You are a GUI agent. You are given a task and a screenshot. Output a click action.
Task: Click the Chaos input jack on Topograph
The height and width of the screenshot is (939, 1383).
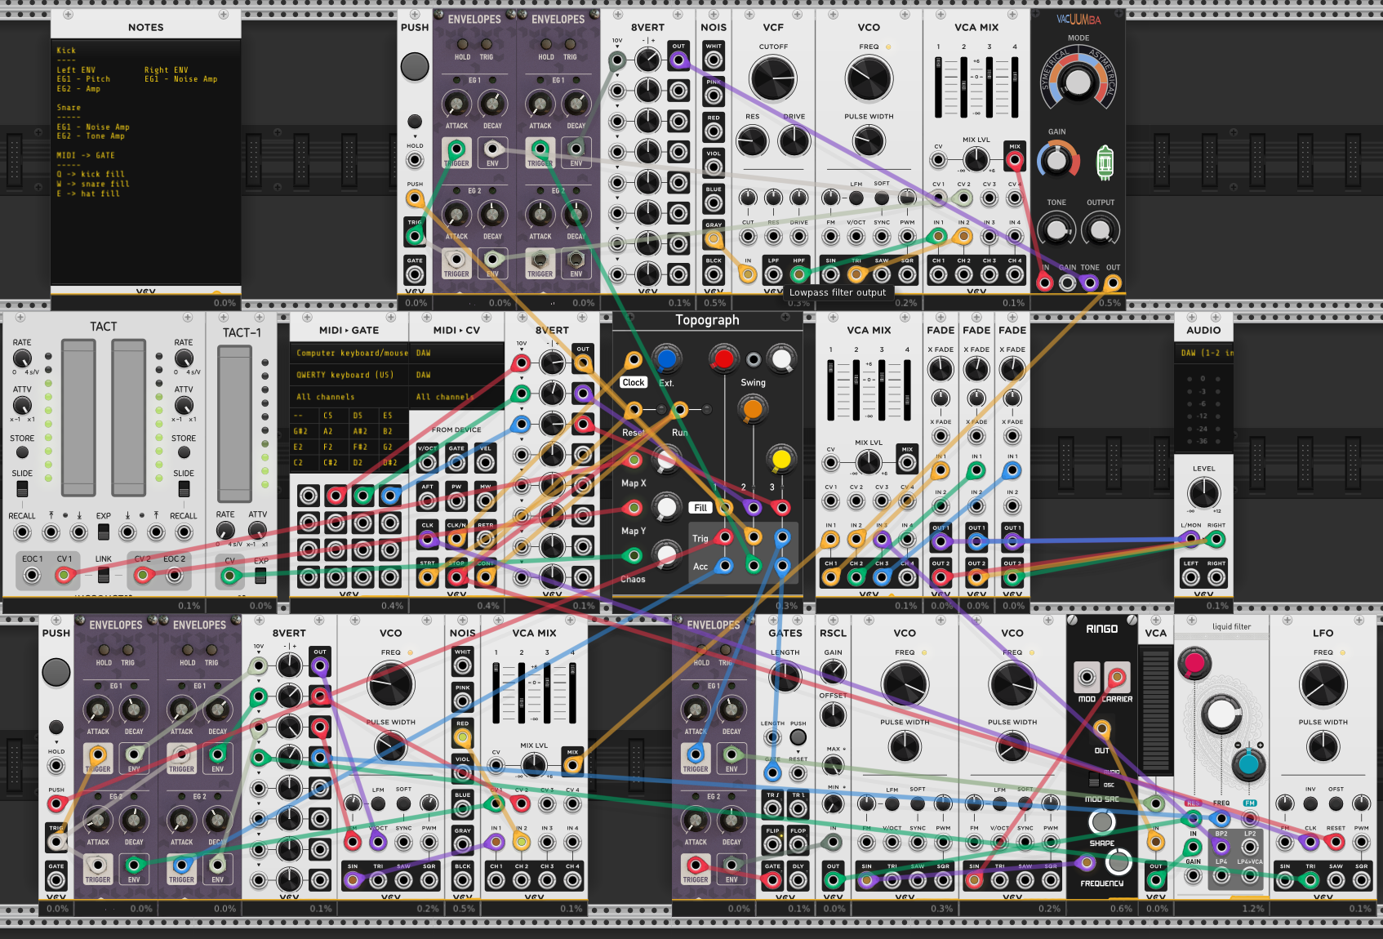(x=632, y=556)
